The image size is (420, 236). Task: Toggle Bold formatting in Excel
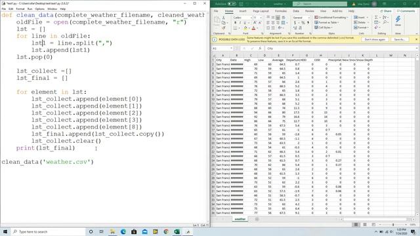click(x=235, y=23)
